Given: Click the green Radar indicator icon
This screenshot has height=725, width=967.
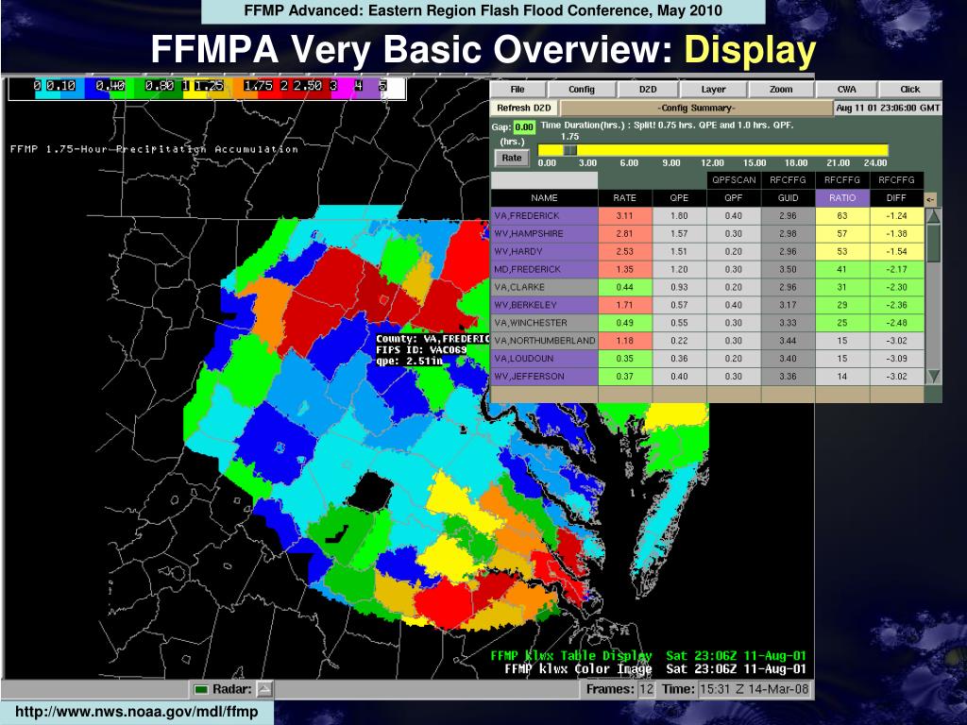Looking at the screenshot, I should 201,690.
